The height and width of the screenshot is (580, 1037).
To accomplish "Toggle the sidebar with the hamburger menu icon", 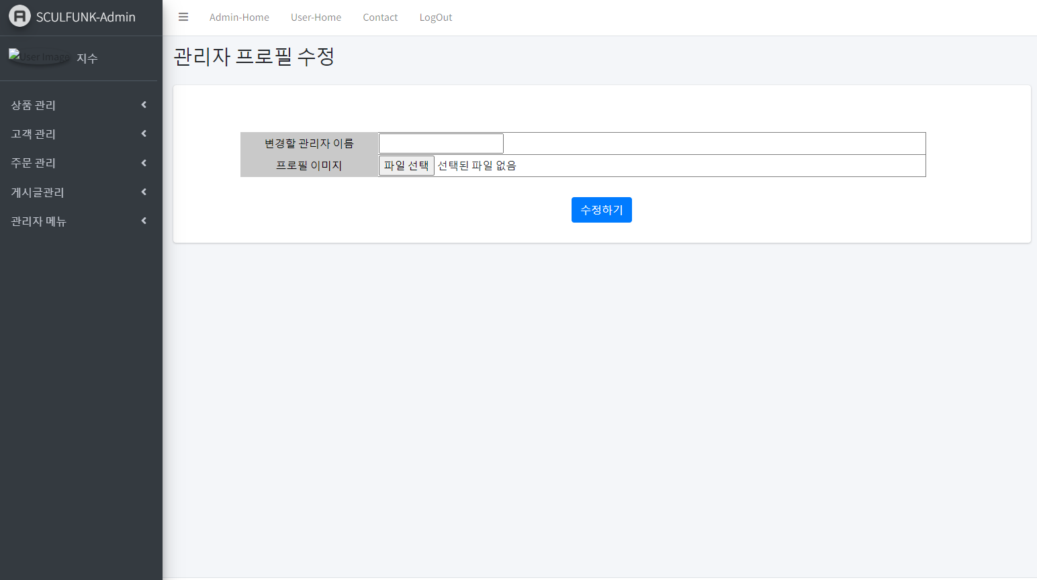I will (x=183, y=17).
